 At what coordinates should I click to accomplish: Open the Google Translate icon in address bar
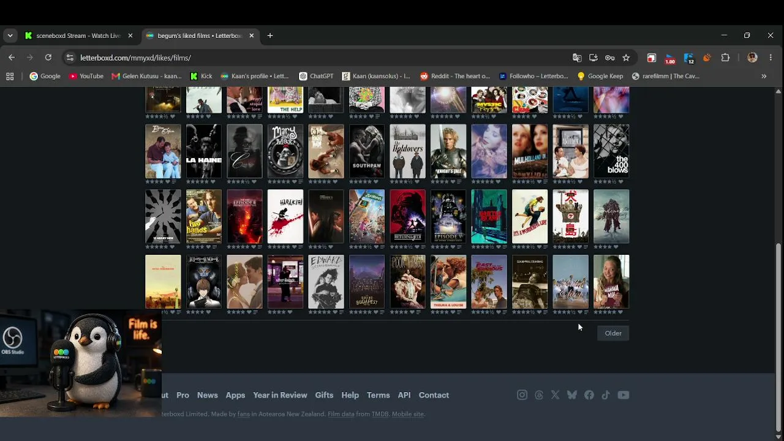577,58
